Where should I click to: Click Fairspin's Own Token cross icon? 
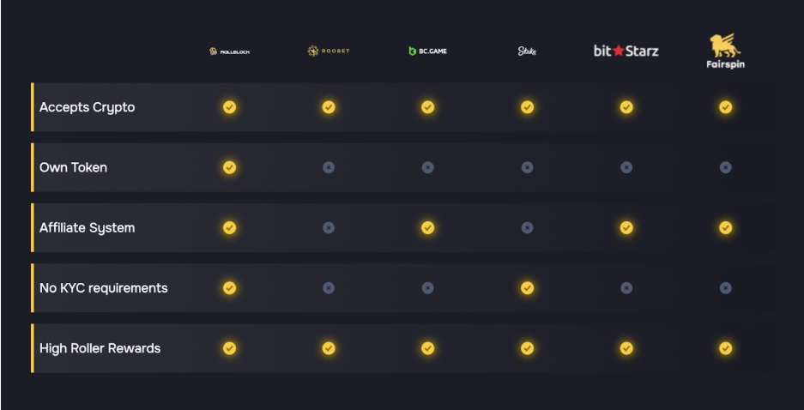[726, 167]
